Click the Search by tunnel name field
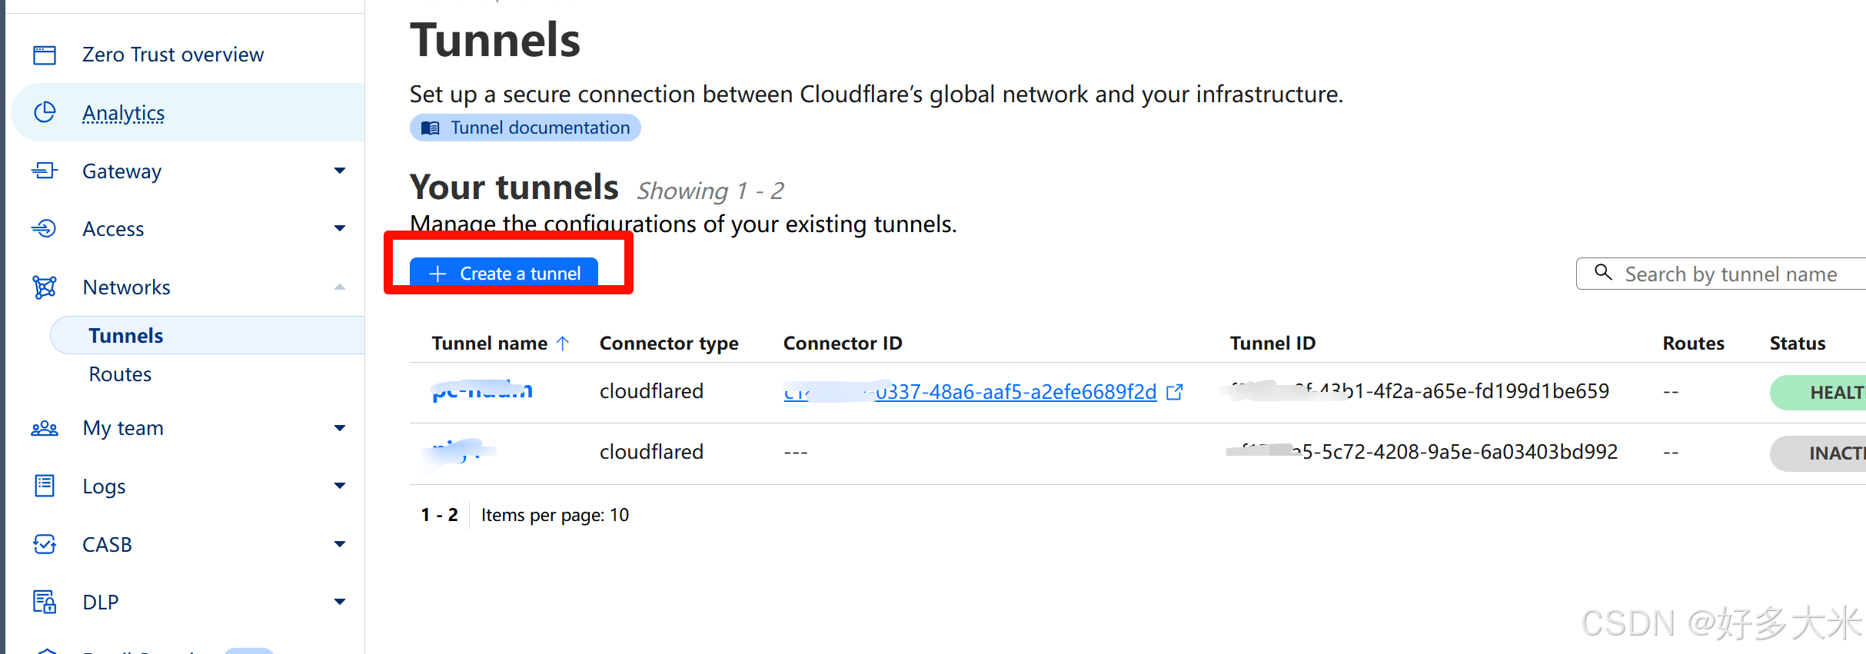Viewport: 1866px width, 654px height. 1722,274
